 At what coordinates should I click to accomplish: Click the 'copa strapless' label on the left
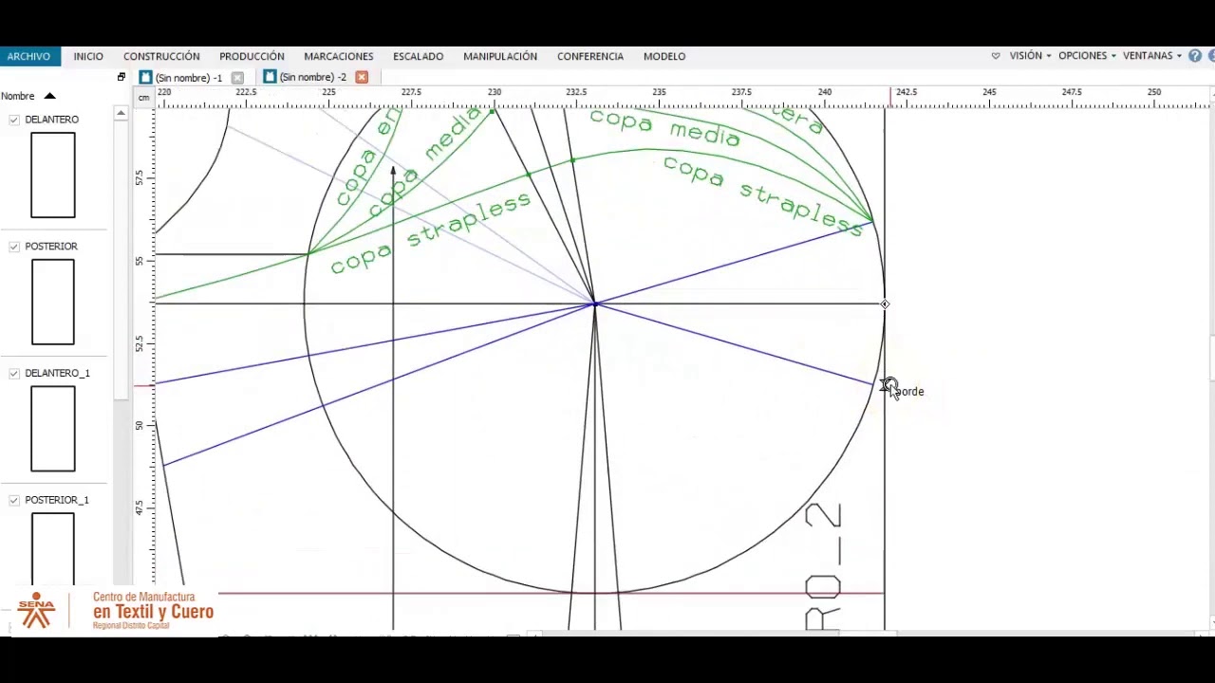pos(430,234)
